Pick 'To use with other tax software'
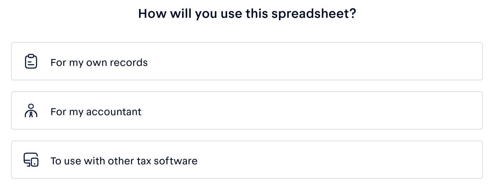 (247, 160)
